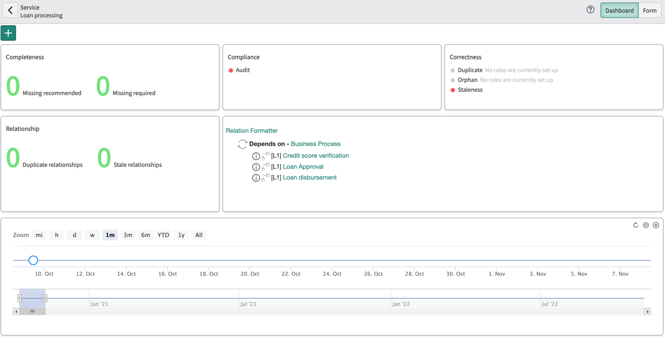The width and height of the screenshot is (665, 337).
Task: Click the green plus add button
Action: [8, 33]
